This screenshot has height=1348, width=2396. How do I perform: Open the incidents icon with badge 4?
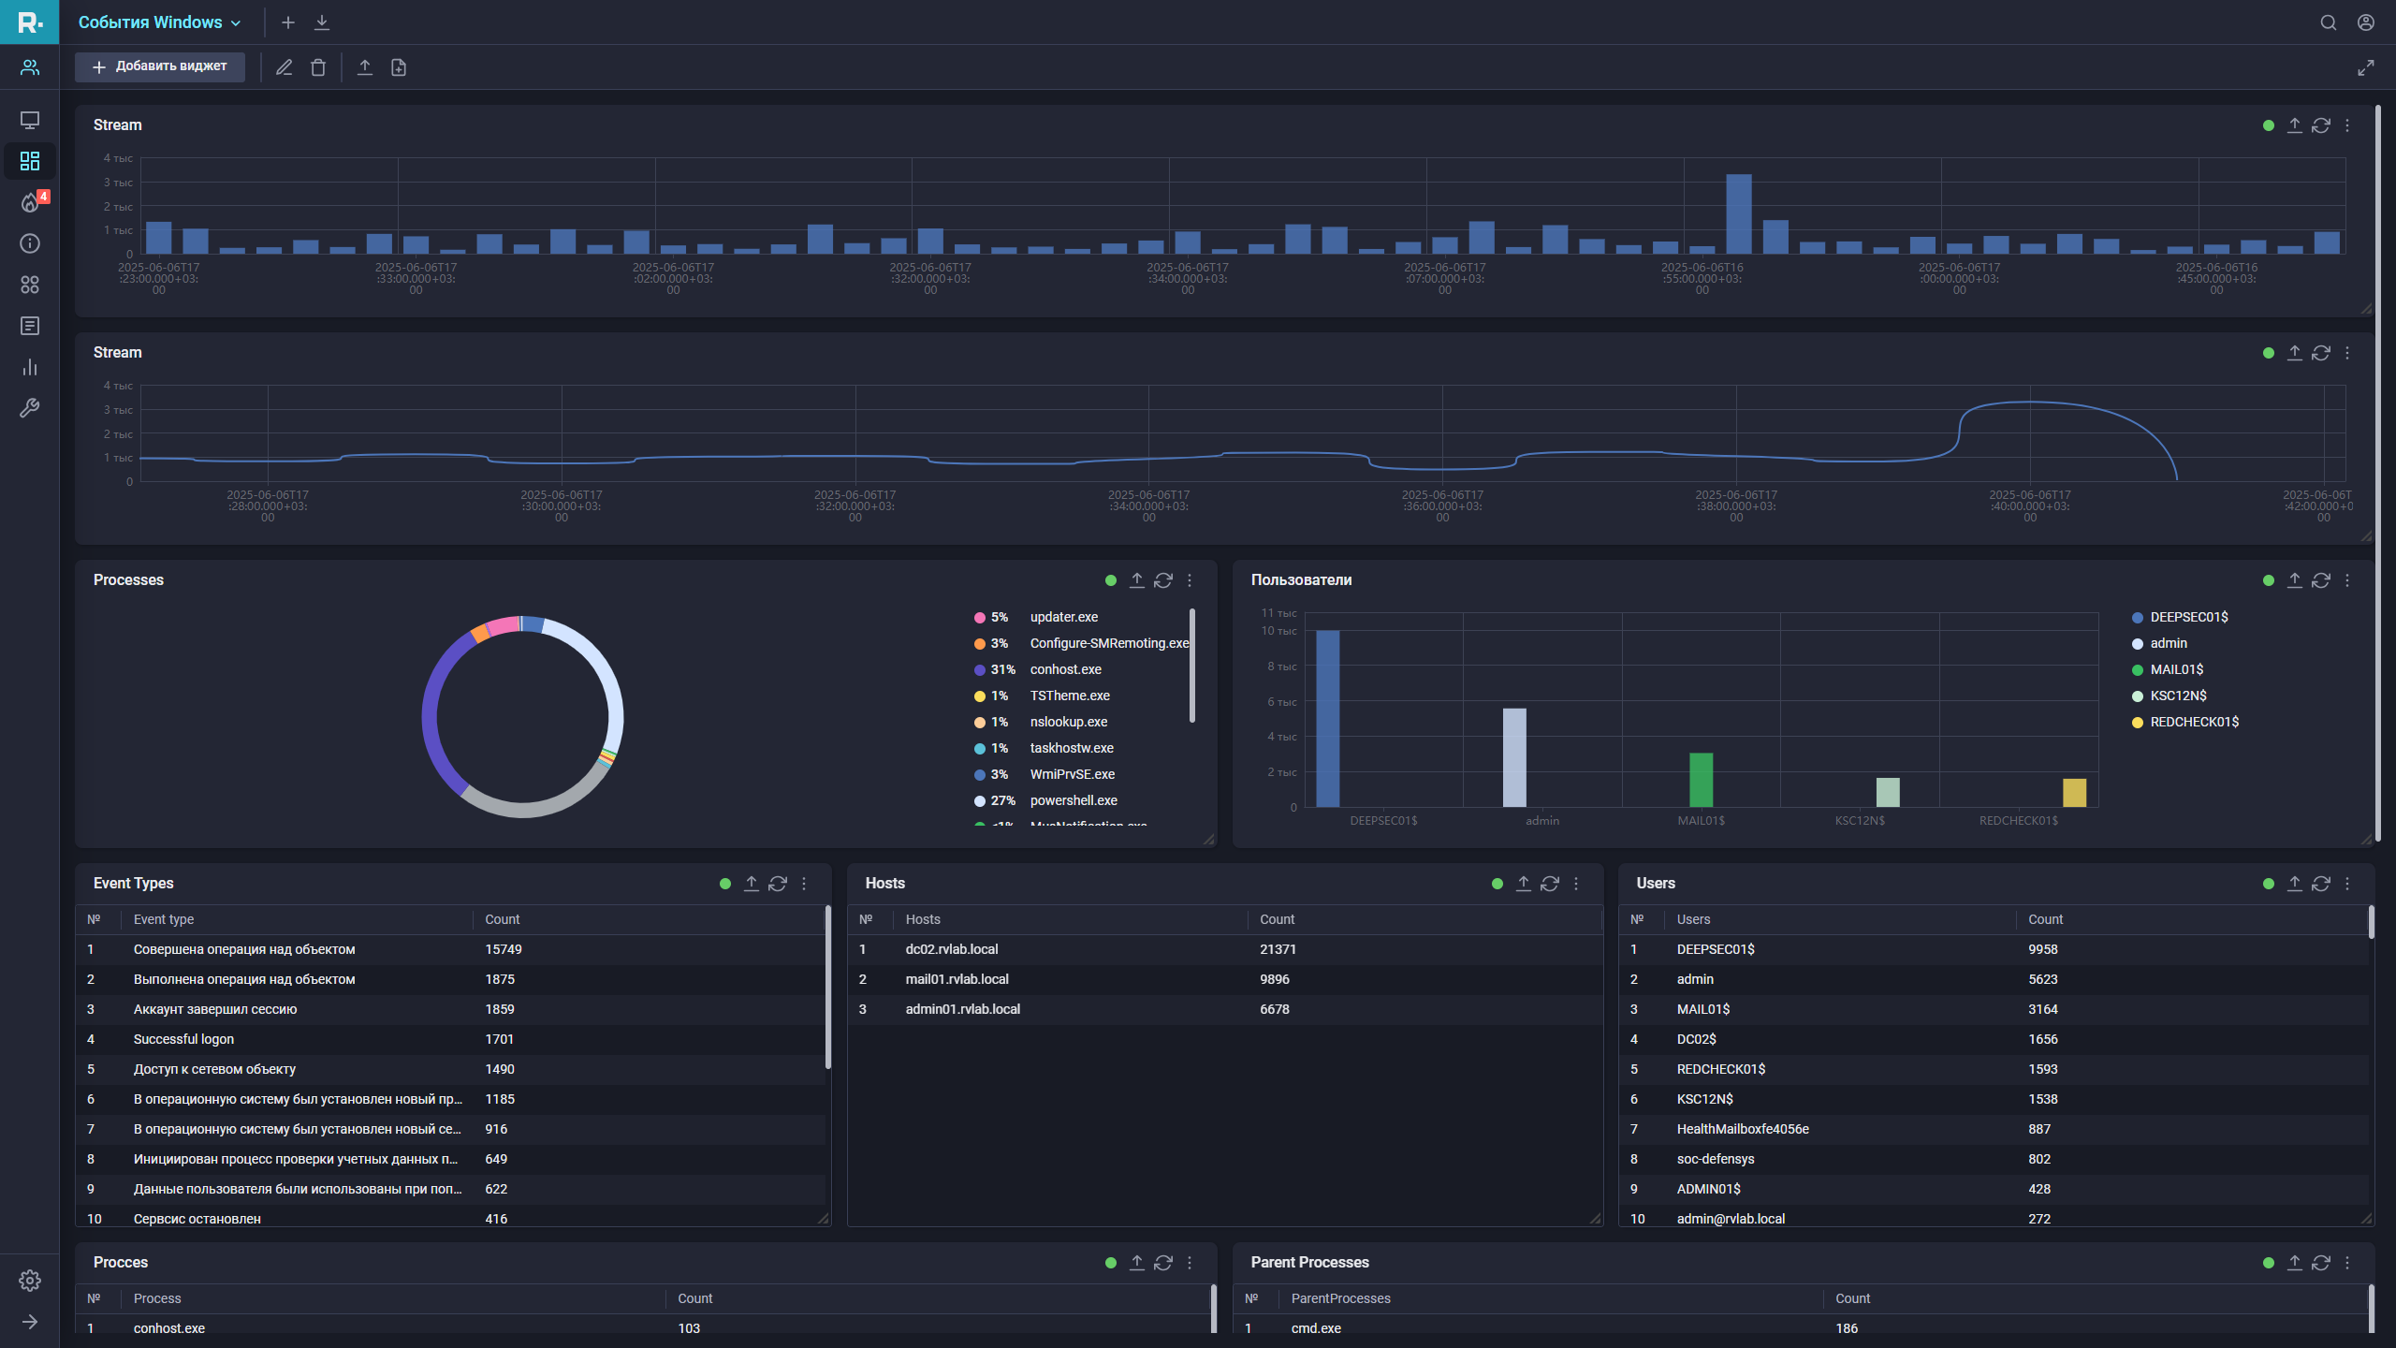pos(31,202)
